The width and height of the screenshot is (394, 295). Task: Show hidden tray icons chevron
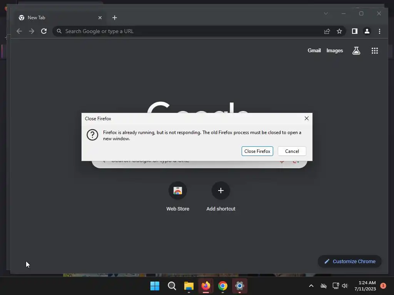pyautogui.click(x=311, y=286)
